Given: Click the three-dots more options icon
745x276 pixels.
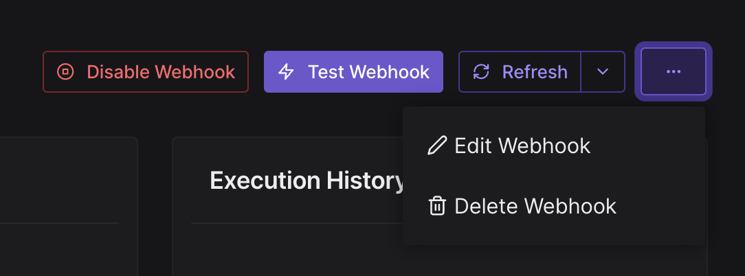Looking at the screenshot, I should (x=674, y=71).
